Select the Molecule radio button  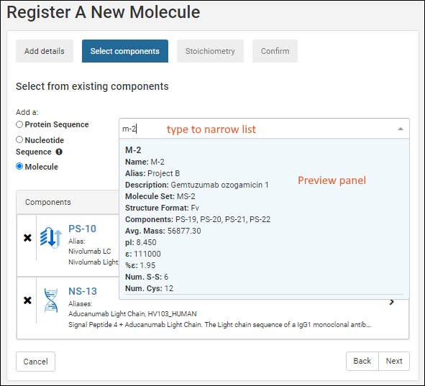coord(19,166)
